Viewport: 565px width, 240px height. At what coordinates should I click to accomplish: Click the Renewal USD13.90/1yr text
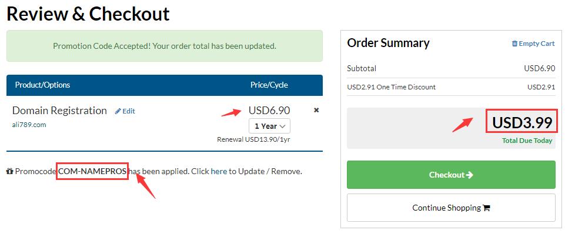pyautogui.click(x=253, y=140)
